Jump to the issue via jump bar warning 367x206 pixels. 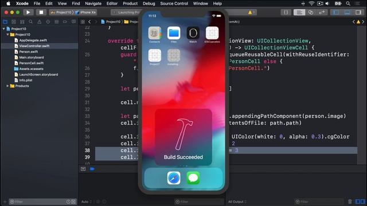pos(358,22)
